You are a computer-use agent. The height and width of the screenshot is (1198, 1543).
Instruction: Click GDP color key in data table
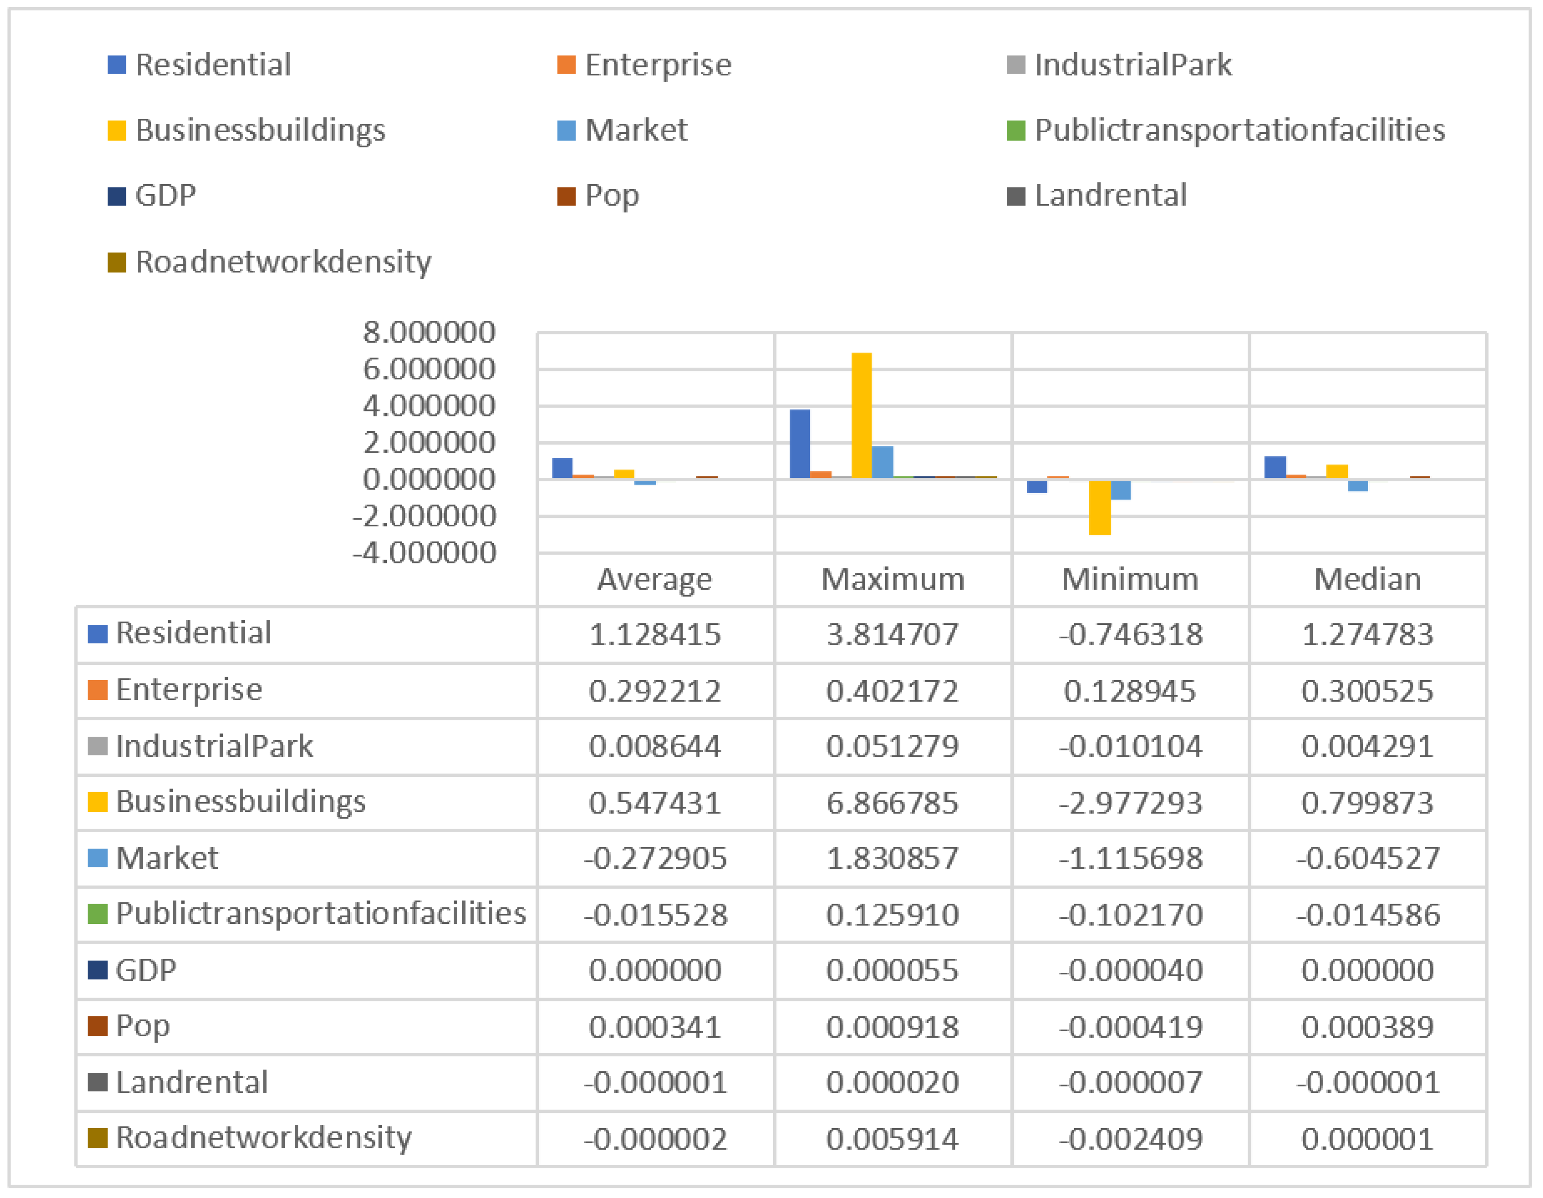(x=97, y=970)
